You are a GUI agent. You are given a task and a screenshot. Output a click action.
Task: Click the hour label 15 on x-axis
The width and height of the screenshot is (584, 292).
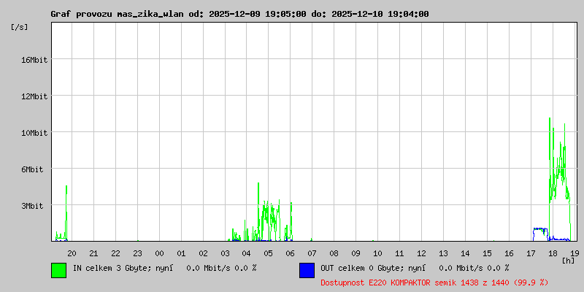tap(487, 253)
